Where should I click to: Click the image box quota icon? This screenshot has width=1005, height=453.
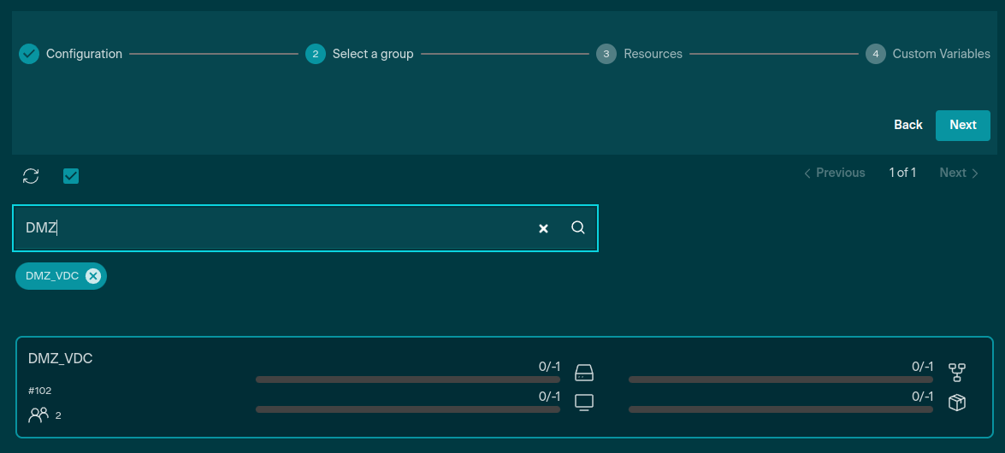coord(957,403)
